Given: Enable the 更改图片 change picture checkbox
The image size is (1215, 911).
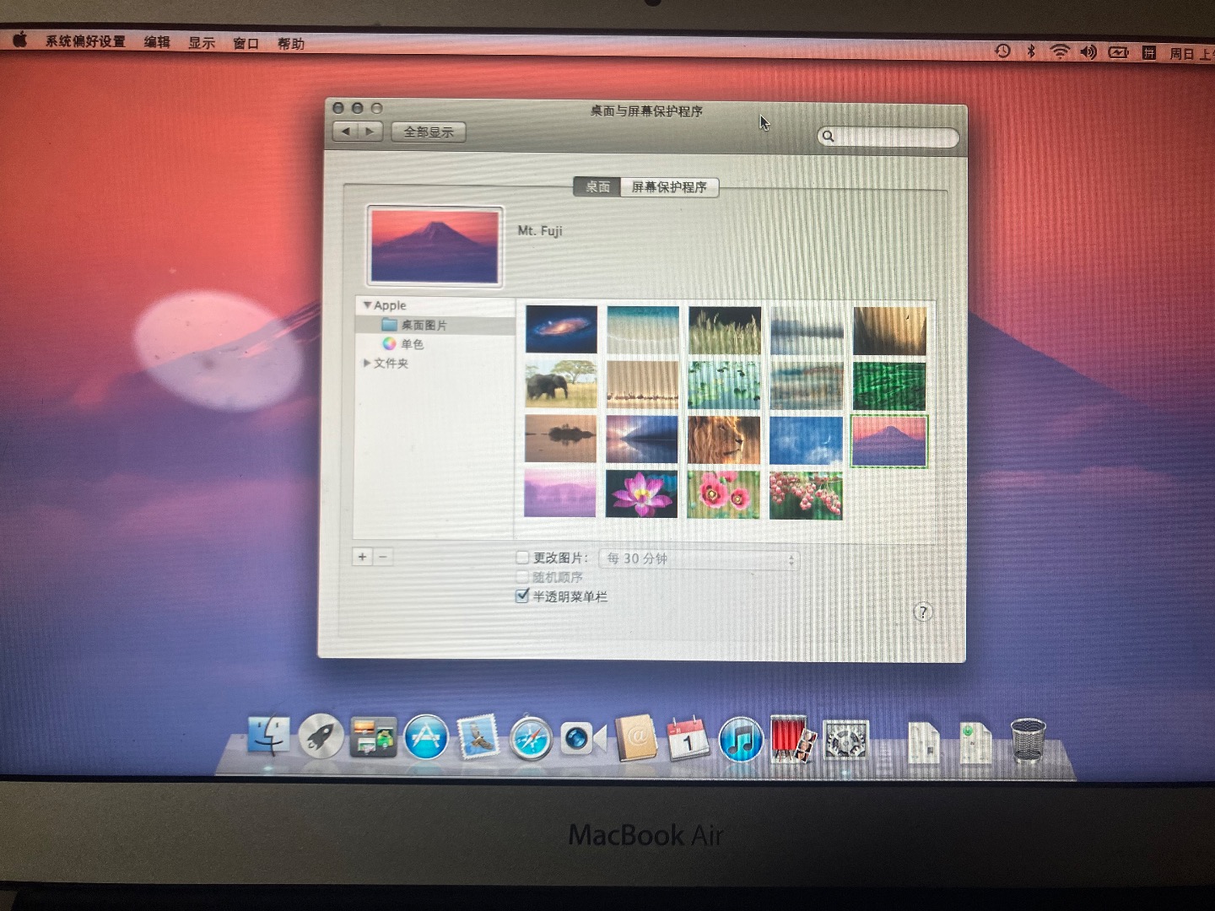Looking at the screenshot, I should (x=521, y=557).
